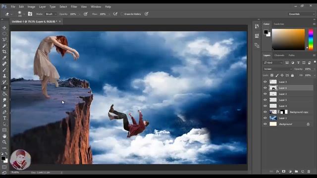Click the rainbow hue slider strip

tap(311, 40)
